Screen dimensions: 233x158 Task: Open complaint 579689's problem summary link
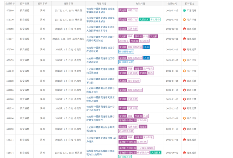click(100, 11)
